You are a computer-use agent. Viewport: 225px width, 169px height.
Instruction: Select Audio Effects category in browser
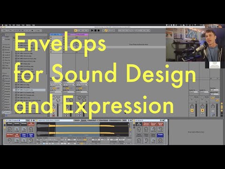coord(7,55)
